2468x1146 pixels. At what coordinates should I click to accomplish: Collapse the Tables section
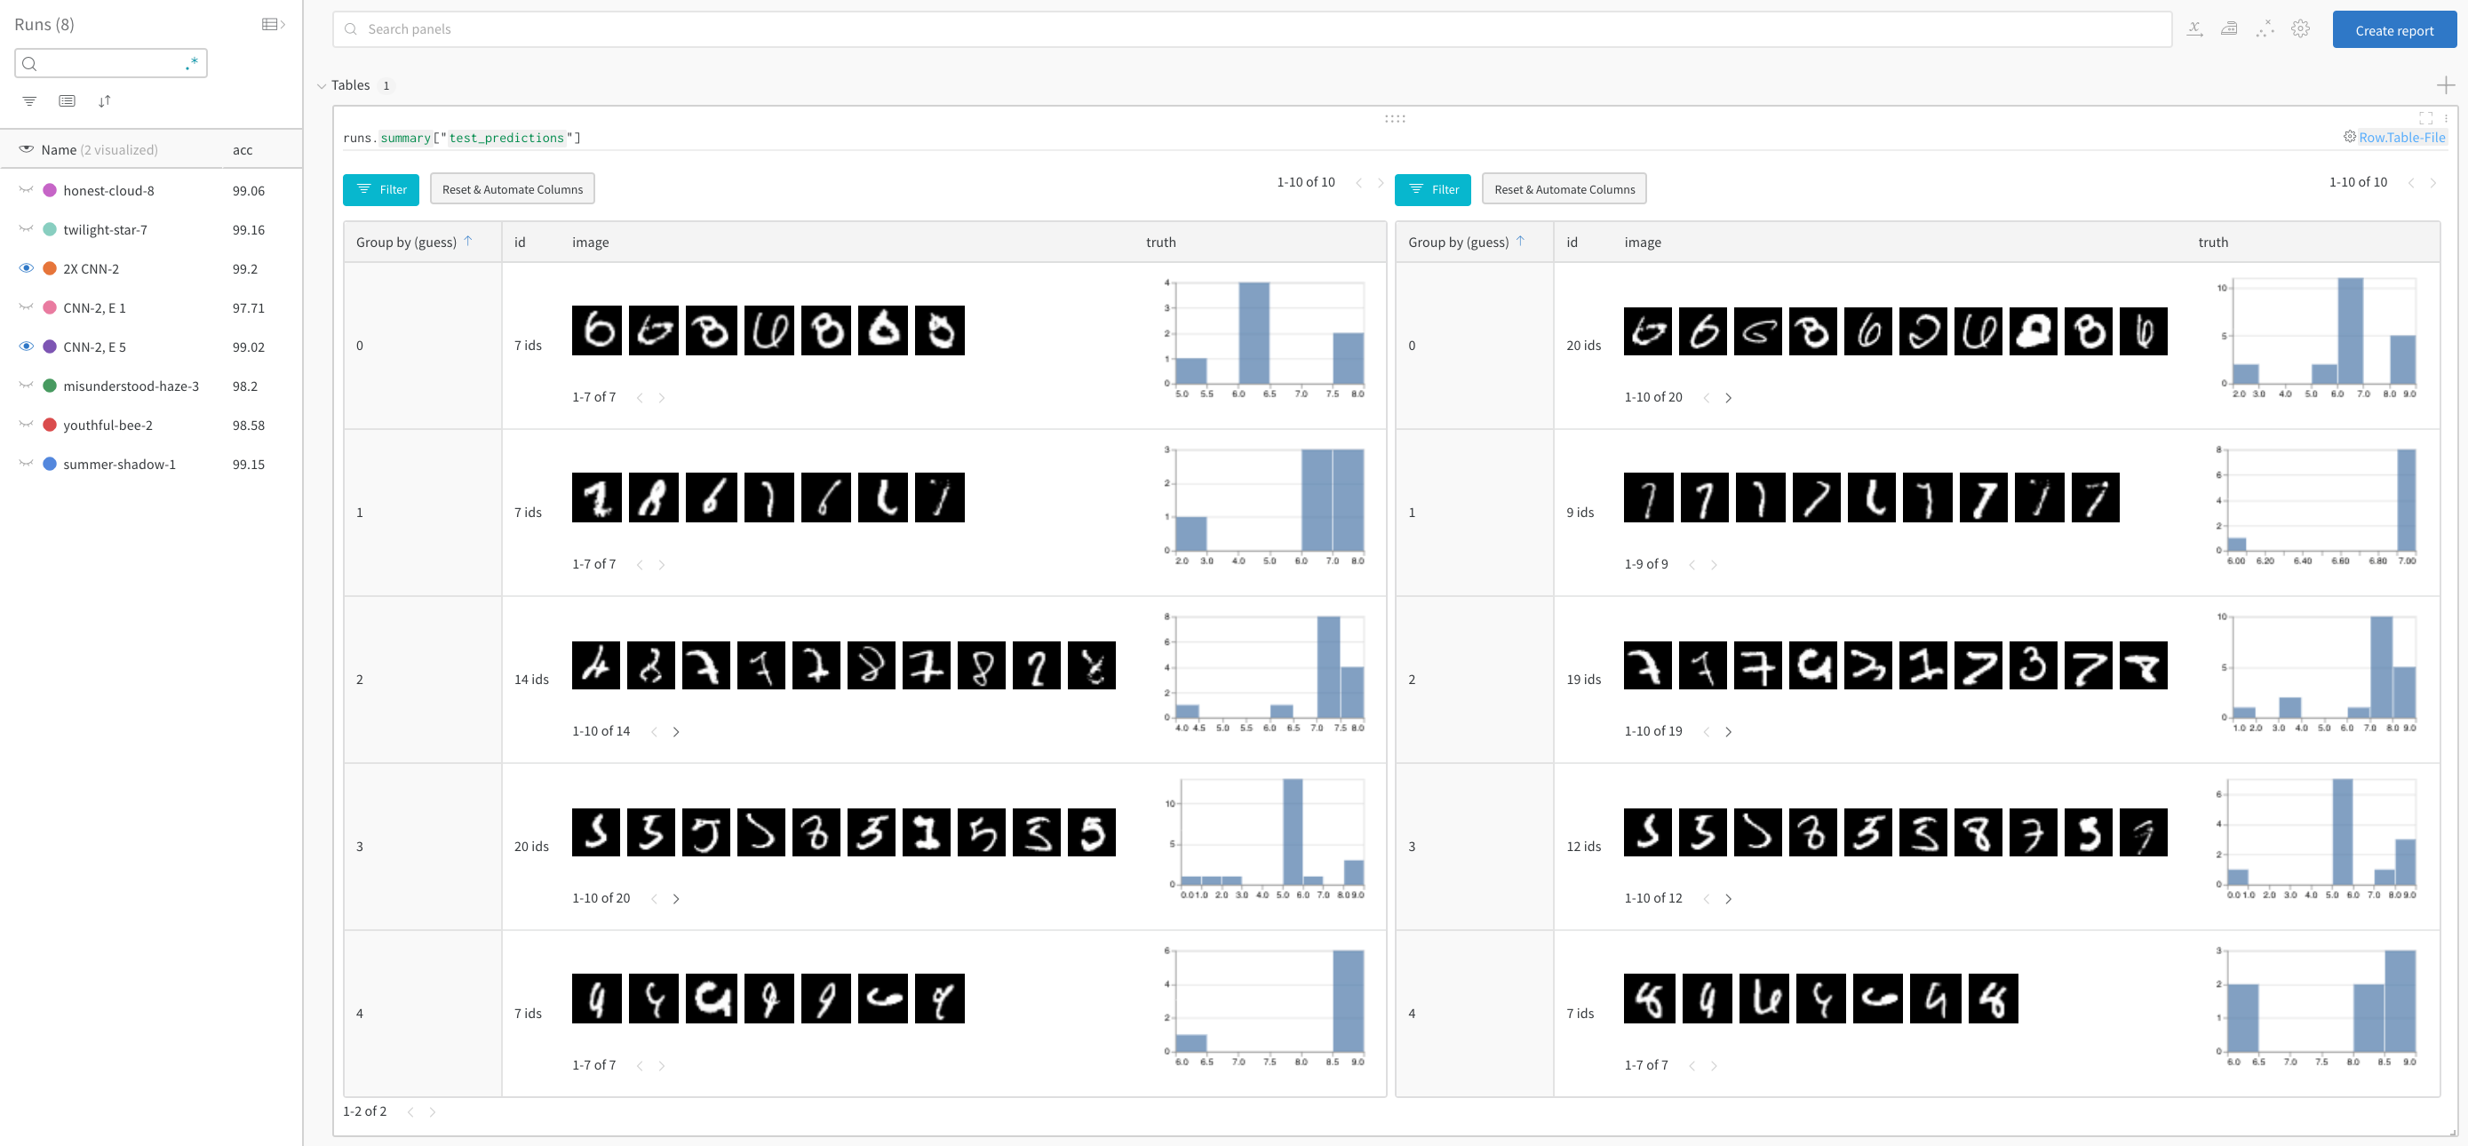(322, 86)
